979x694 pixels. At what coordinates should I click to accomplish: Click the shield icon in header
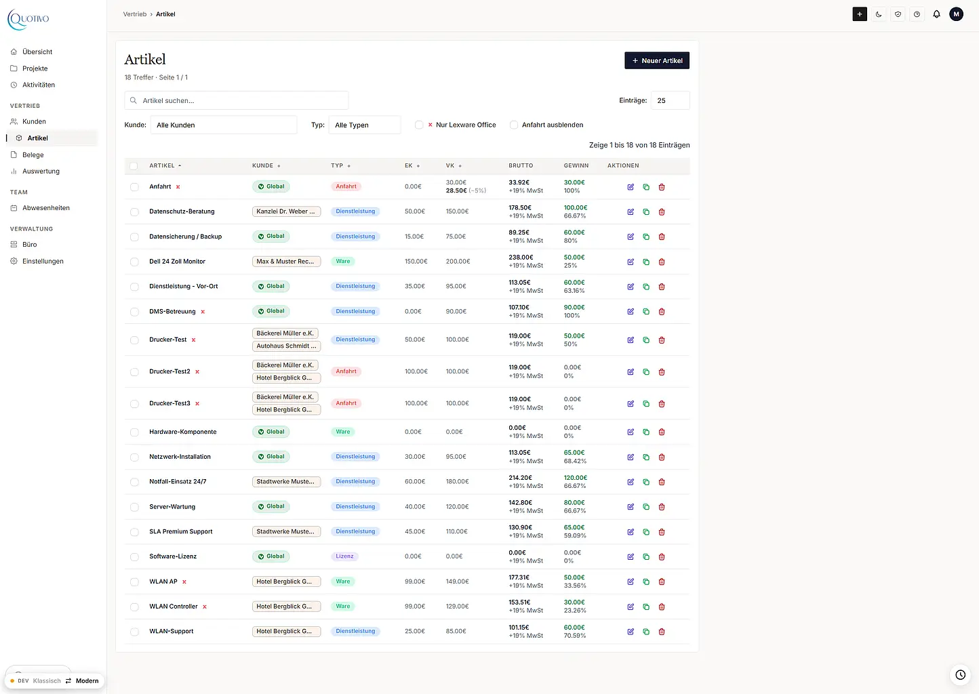898,14
